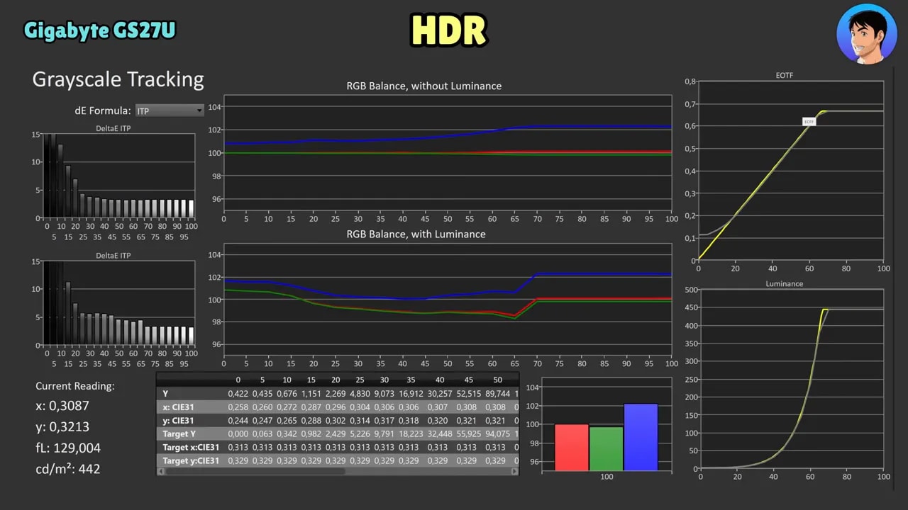Viewport: 908px width, 510px height.
Task: Click the Target Y value 0,063 cell
Action: tap(262, 434)
